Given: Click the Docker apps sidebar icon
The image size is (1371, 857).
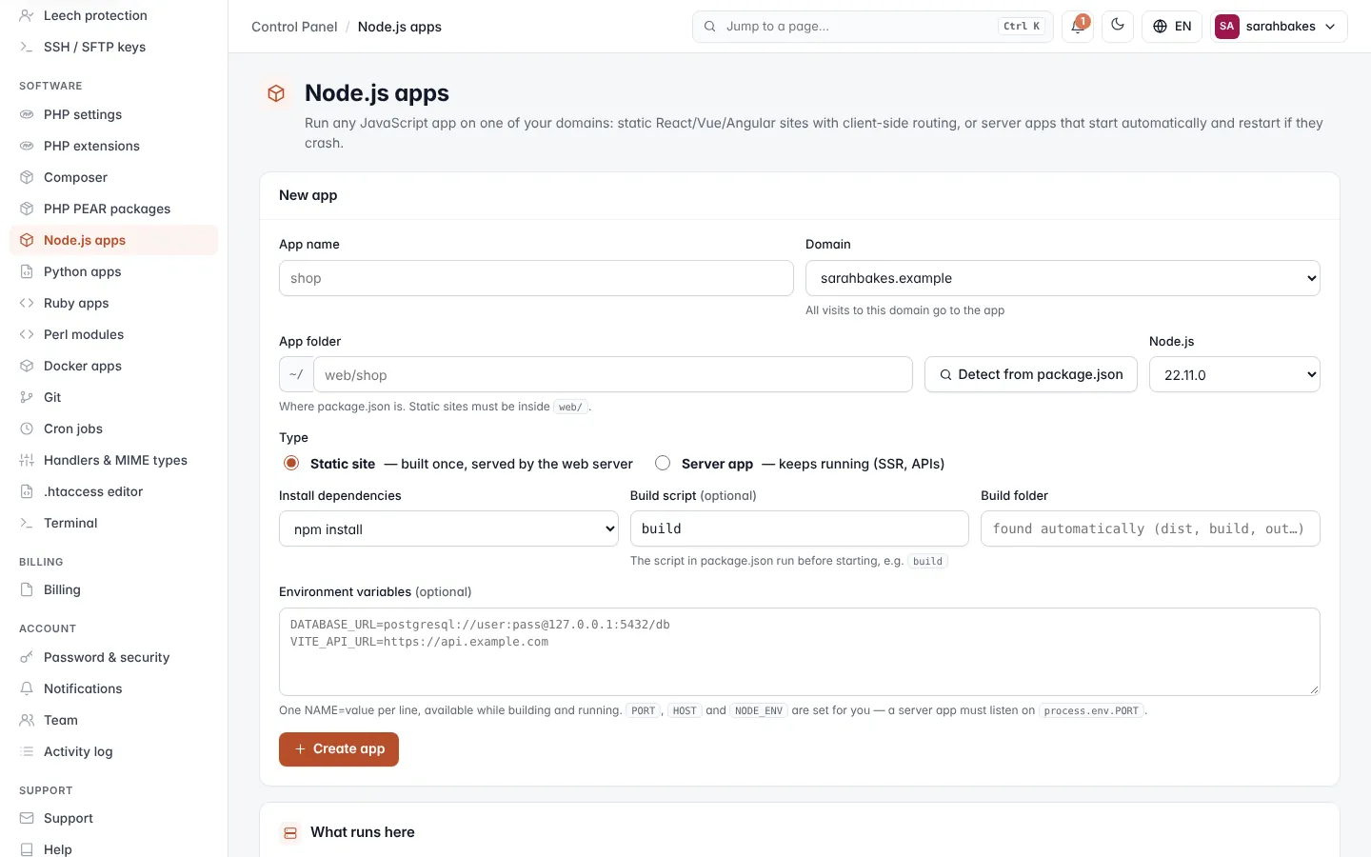Looking at the screenshot, I should pos(27,366).
